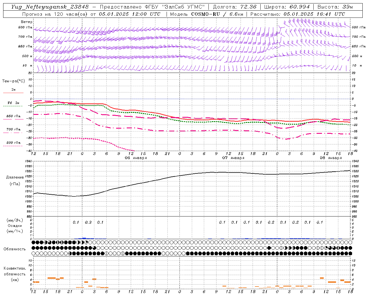Click the 700 гПа temperature legend label
The image size is (367, 294).
coord(13,129)
